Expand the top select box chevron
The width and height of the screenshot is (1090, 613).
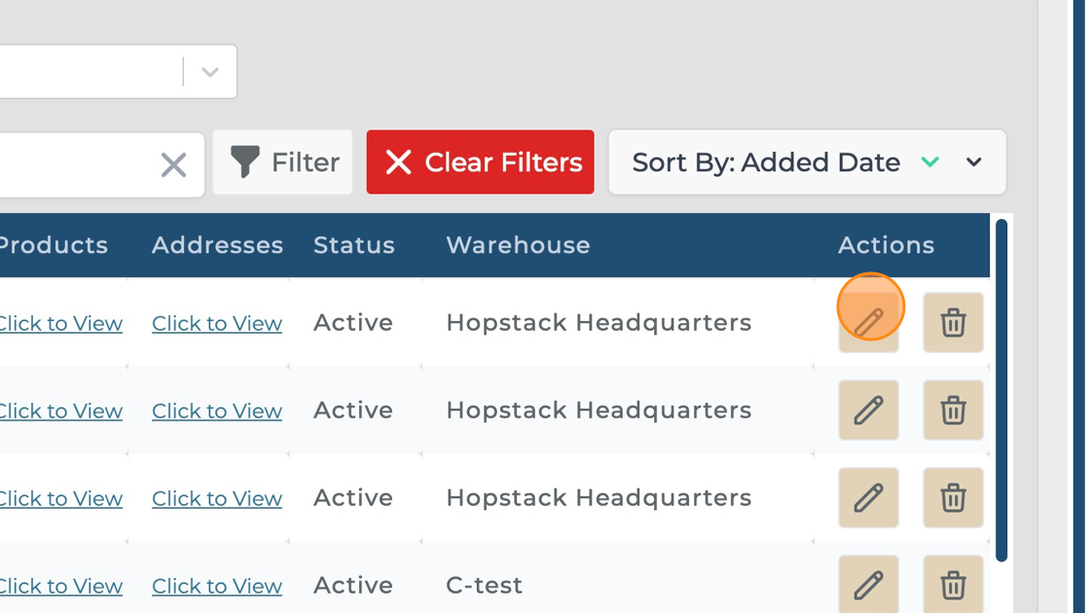pos(209,72)
